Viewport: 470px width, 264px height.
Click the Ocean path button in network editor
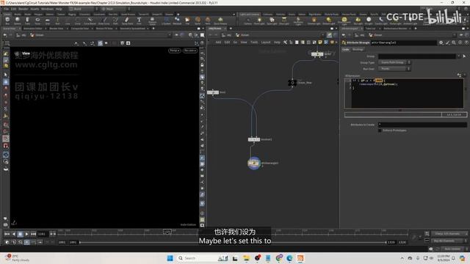[242, 35]
